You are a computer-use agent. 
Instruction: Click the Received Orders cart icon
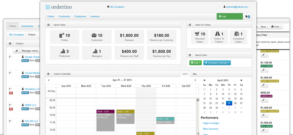[197, 34]
